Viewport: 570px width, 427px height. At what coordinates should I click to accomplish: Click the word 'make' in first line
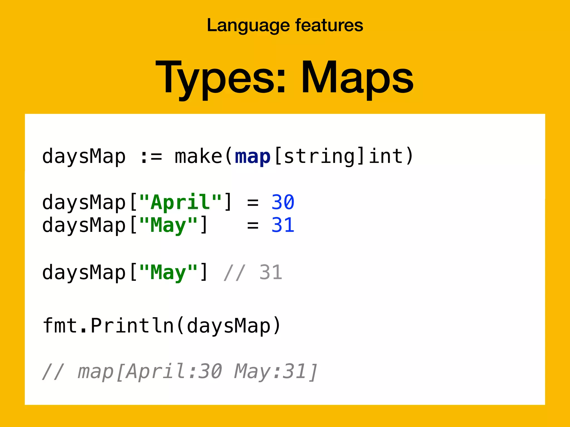click(x=198, y=157)
